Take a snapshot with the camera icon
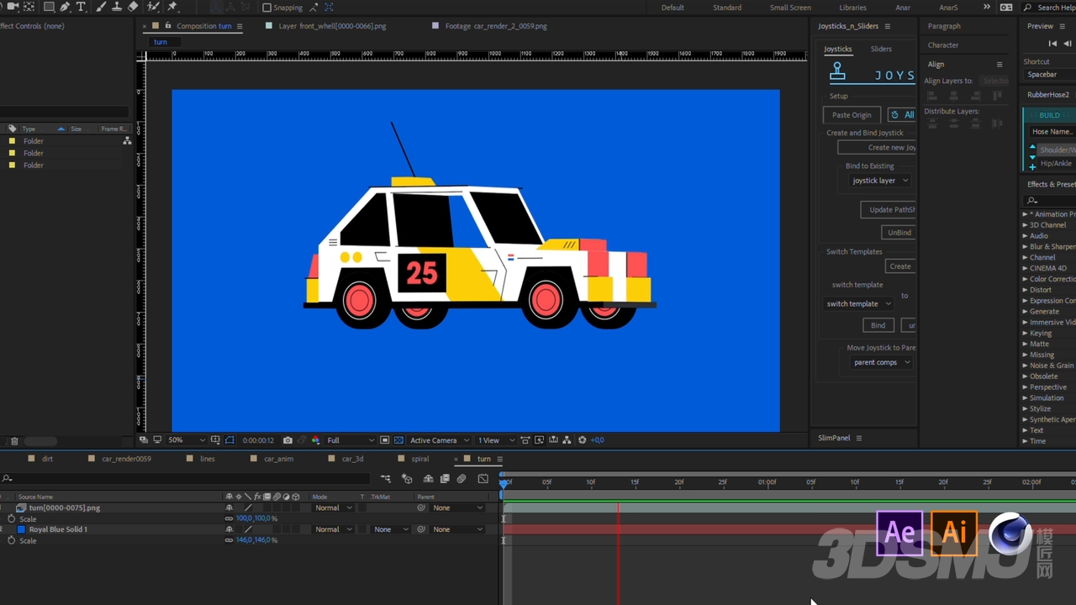The height and width of the screenshot is (605, 1076). (x=287, y=440)
